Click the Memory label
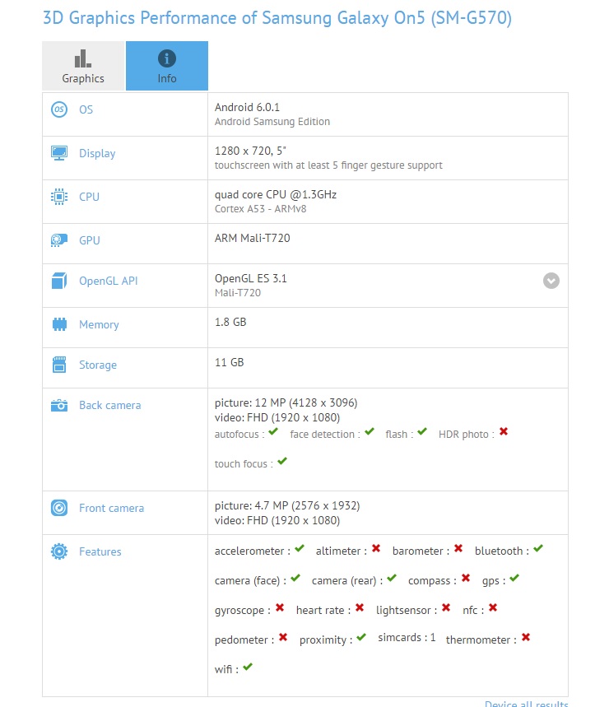The image size is (609, 707). click(99, 324)
